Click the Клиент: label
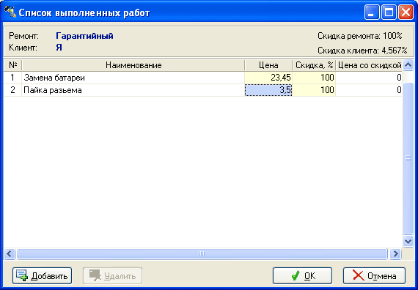Viewport: 418px width, 290px height. [23, 48]
